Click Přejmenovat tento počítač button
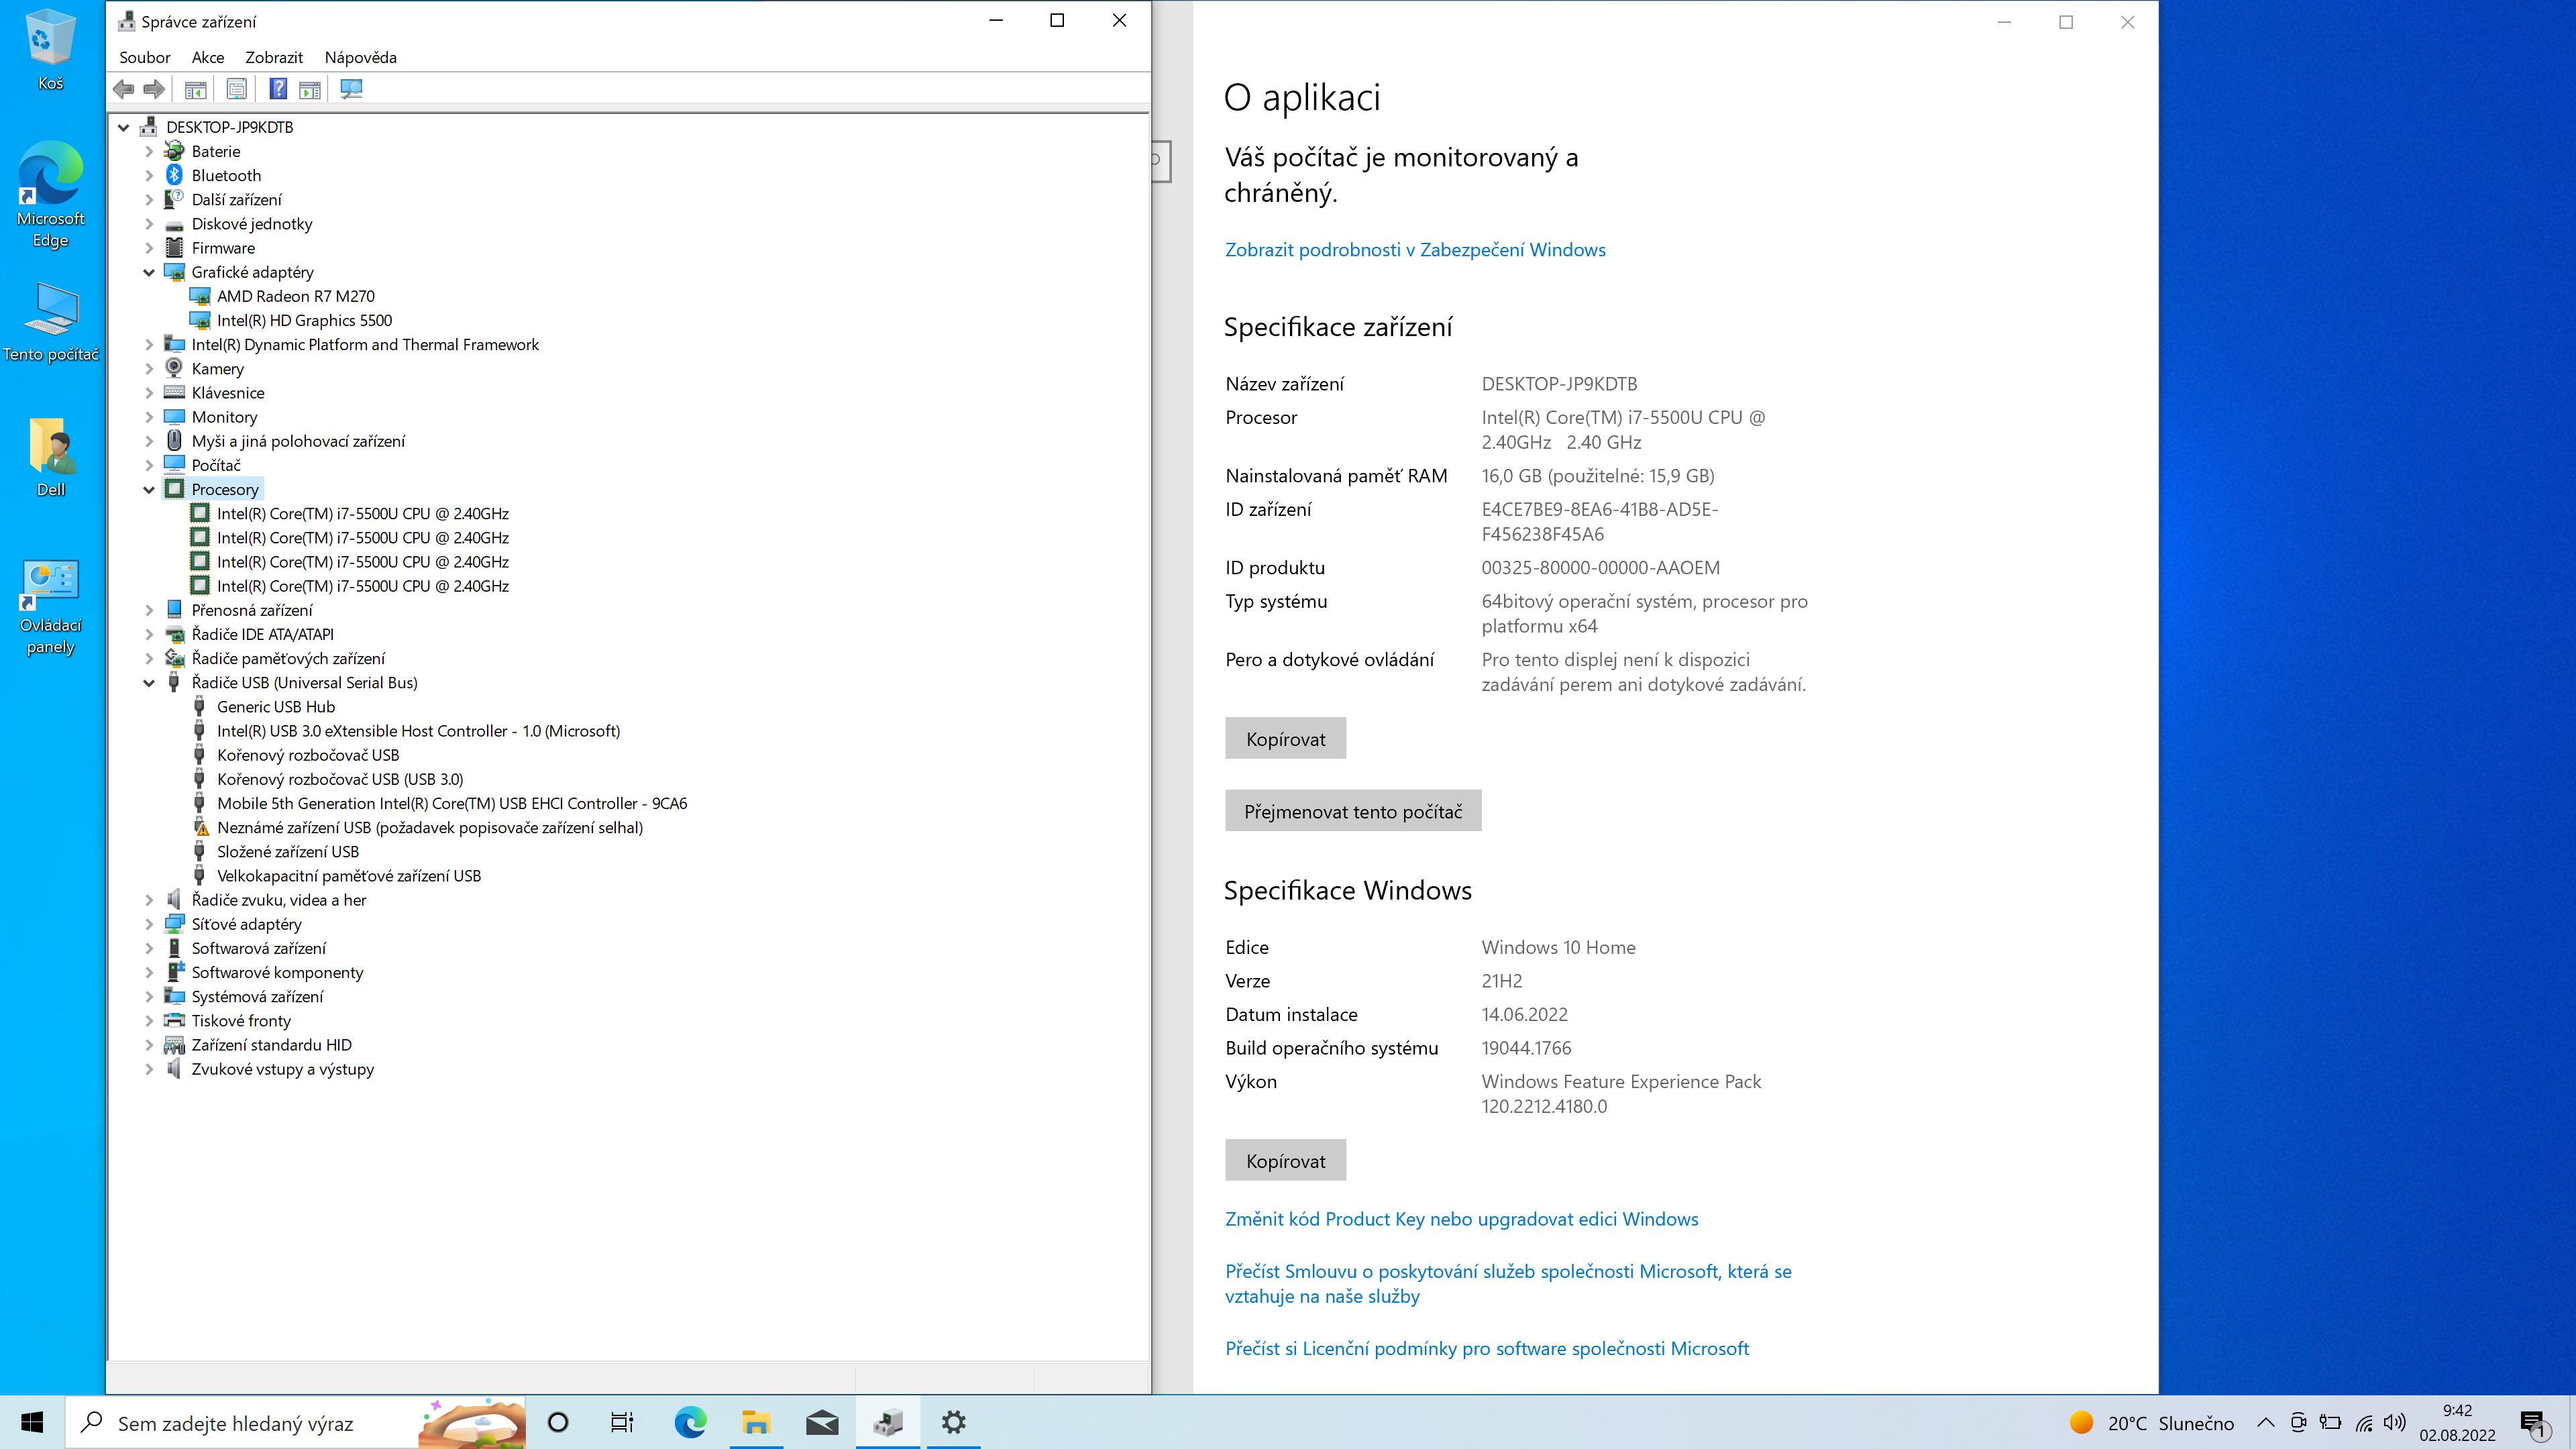Image resolution: width=2576 pixels, height=1449 pixels. click(1353, 811)
